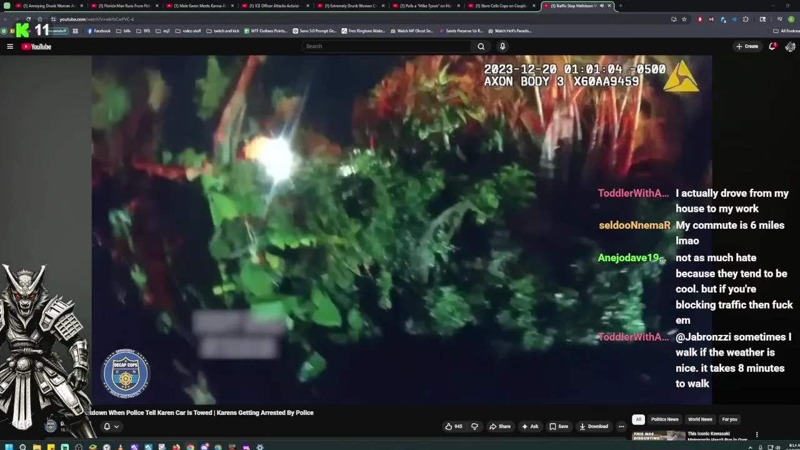
Task: Like the video (945 likes)
Action: (x=454, y=426)
